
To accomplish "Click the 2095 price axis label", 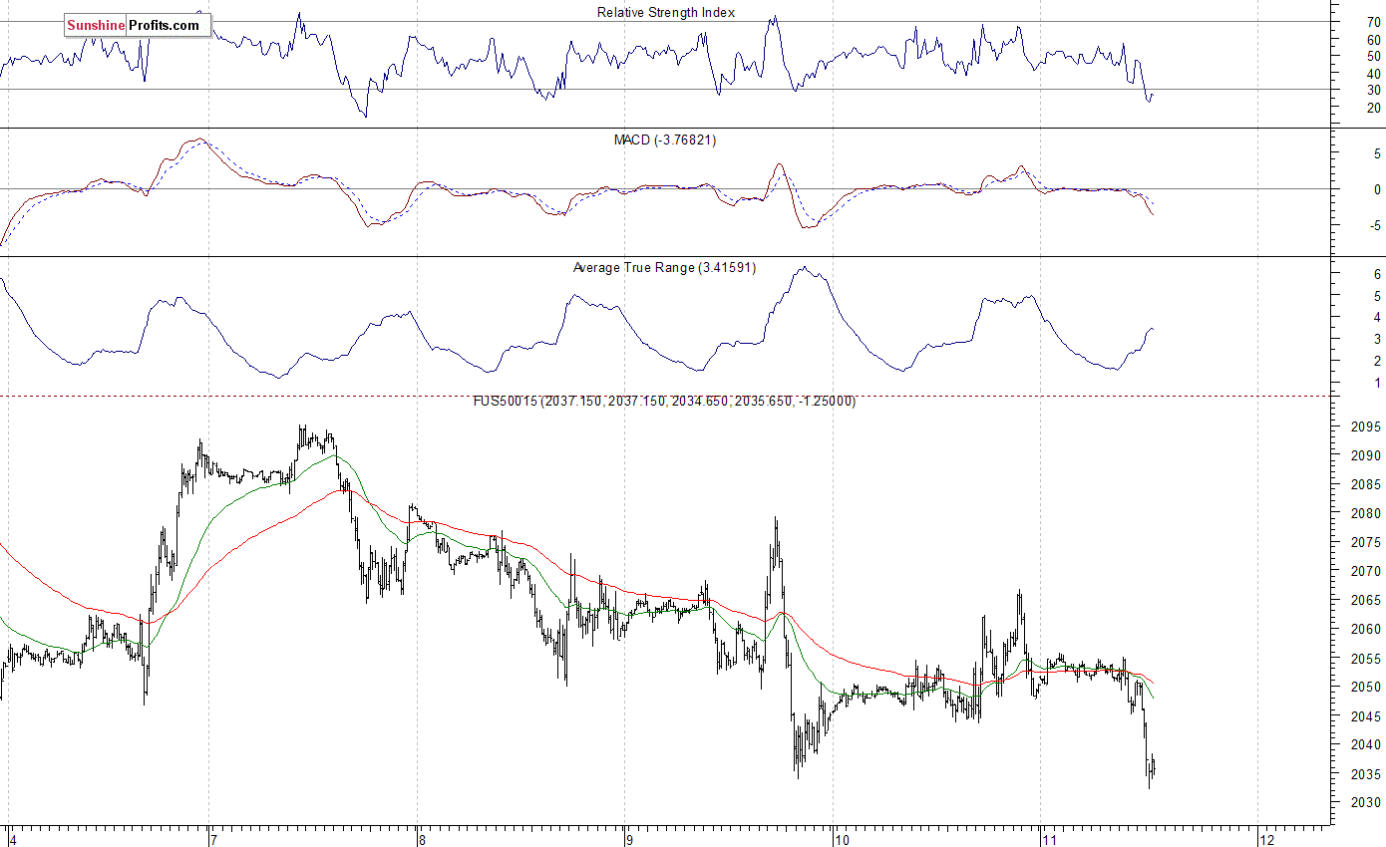I will (x=1365, y=426).
